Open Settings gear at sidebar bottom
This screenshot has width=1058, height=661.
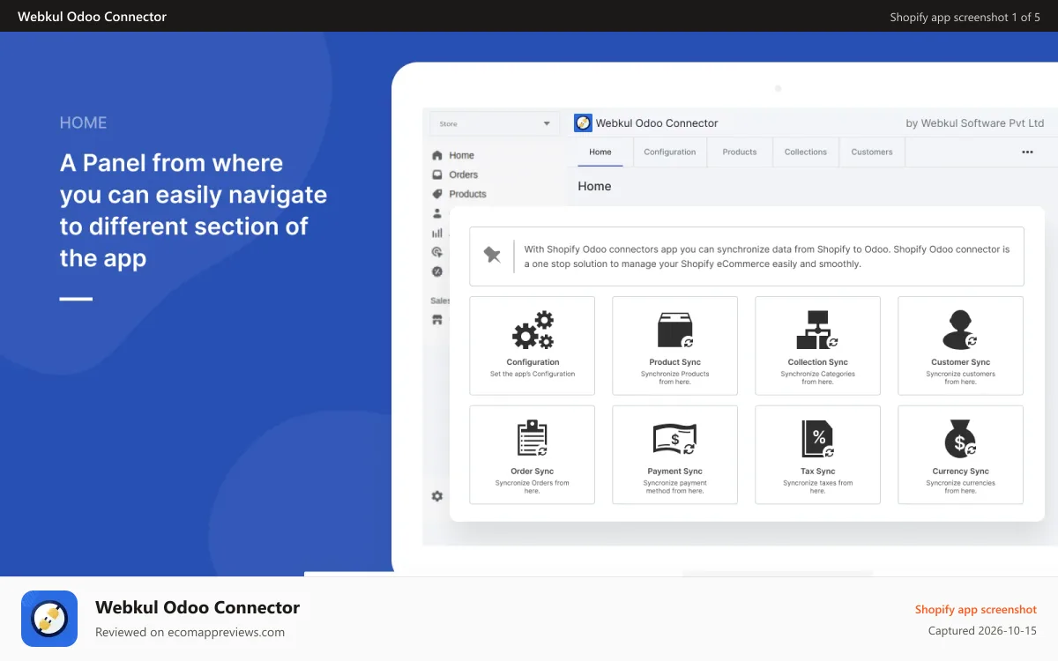coord(436,496)
